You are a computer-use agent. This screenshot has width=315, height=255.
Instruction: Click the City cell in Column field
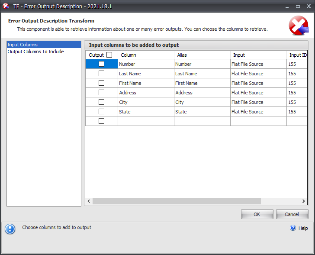pyautogui.click(x=146, y=102)
